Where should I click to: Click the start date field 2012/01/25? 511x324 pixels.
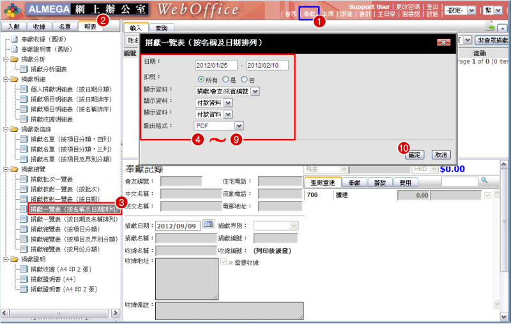click(217, 65)
